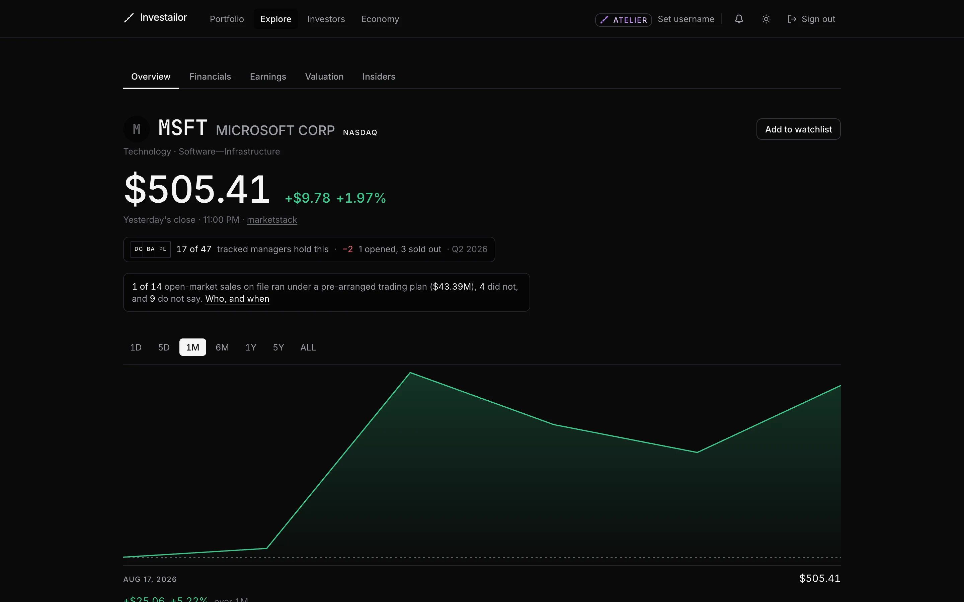Set chart range to 5D
Screen dimensions: 964x602
[164, 347]
